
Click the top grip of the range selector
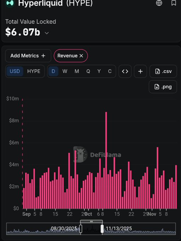[91, 222]
